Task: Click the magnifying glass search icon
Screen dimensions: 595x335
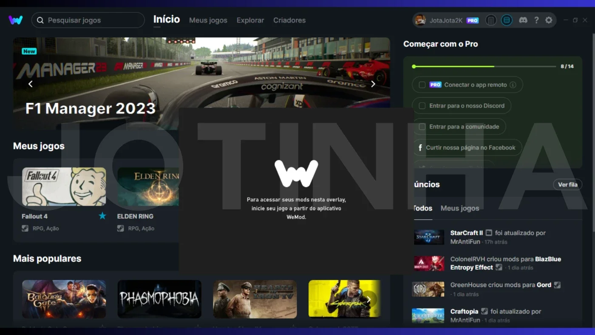Action: click(x=40, y=20)
